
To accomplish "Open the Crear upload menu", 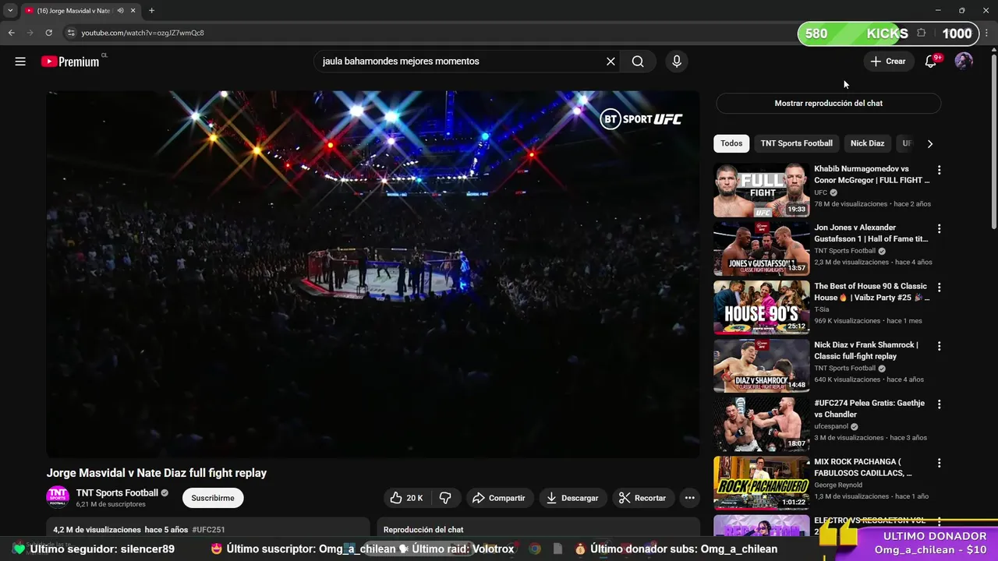I will pos(888,62).
